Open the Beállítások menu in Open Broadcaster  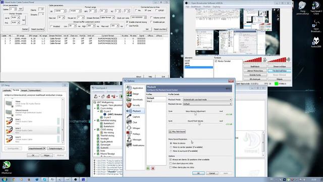(196, 7)
